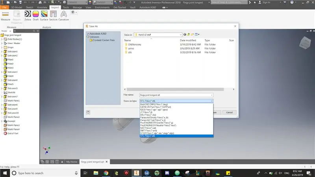This screenshot has width=315, height=177.
Task: Open File Explorer from the taskbar
Action: click(96, 173)
